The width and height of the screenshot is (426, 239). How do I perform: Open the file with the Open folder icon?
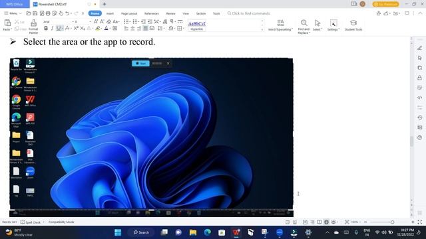coord(29,13)
